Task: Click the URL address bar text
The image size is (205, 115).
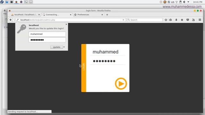Action: [x=38, y=20]
